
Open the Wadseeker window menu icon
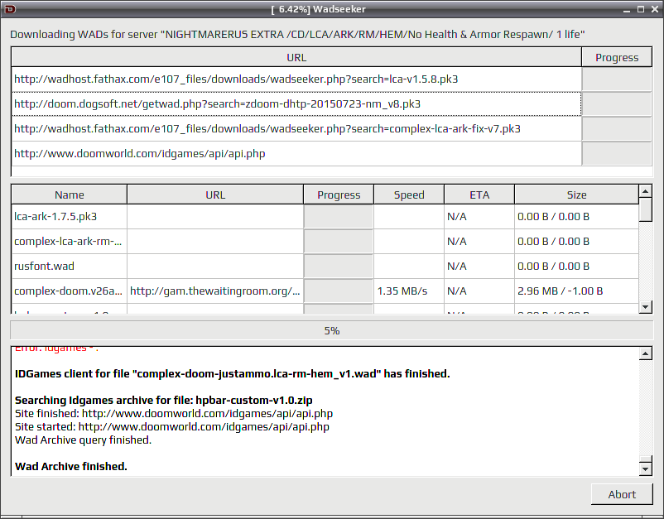click(x=10, y=9)
